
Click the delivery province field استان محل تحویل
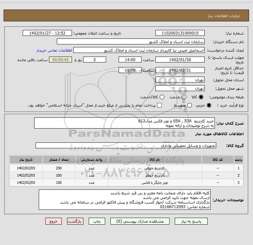(180, 80)
